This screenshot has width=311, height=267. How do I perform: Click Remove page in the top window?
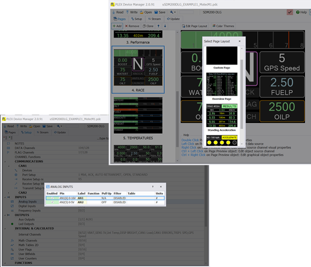[132, 26]
